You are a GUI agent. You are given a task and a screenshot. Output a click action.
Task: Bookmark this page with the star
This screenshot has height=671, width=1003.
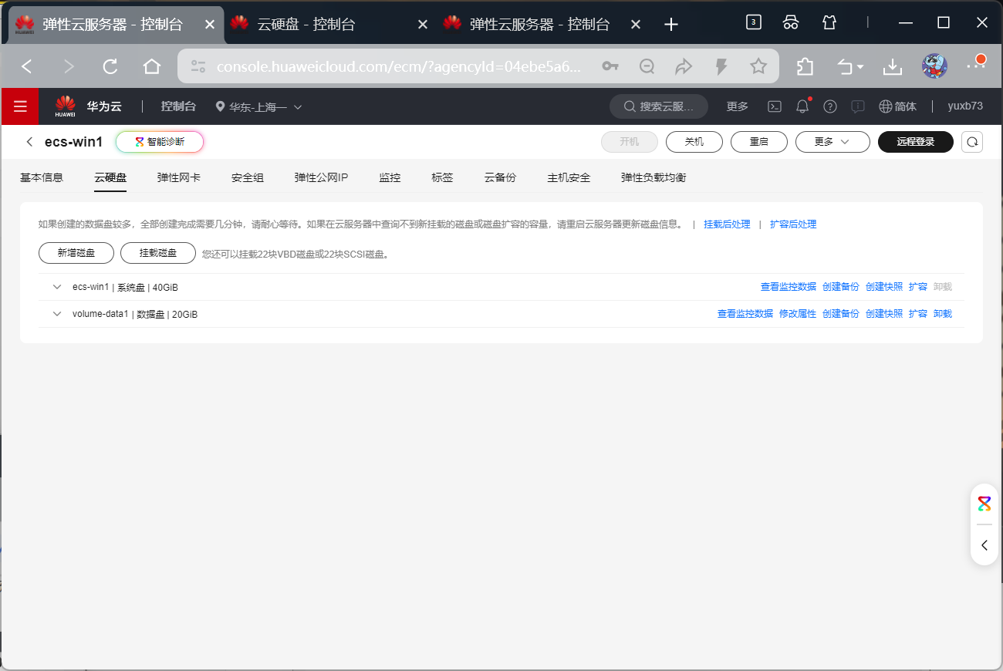[x=758, y=66]
